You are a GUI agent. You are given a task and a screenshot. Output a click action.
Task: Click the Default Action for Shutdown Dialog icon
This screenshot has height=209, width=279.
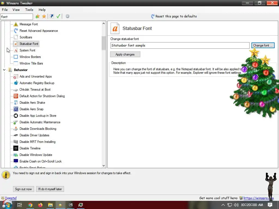(x=16, y=96)
